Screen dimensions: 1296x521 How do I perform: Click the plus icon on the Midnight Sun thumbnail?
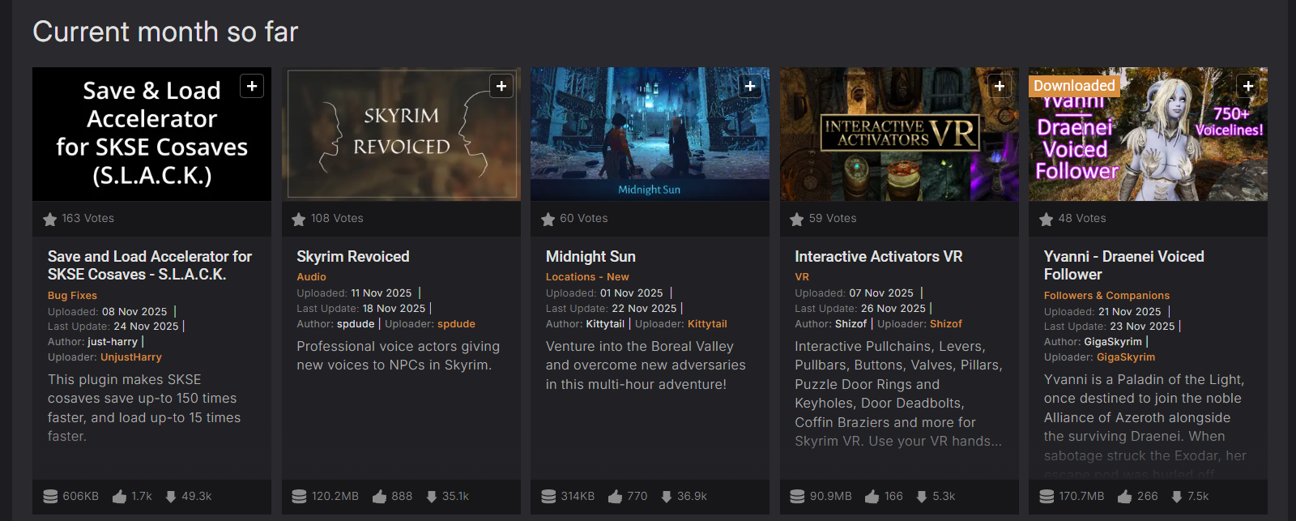coord(750,86)
